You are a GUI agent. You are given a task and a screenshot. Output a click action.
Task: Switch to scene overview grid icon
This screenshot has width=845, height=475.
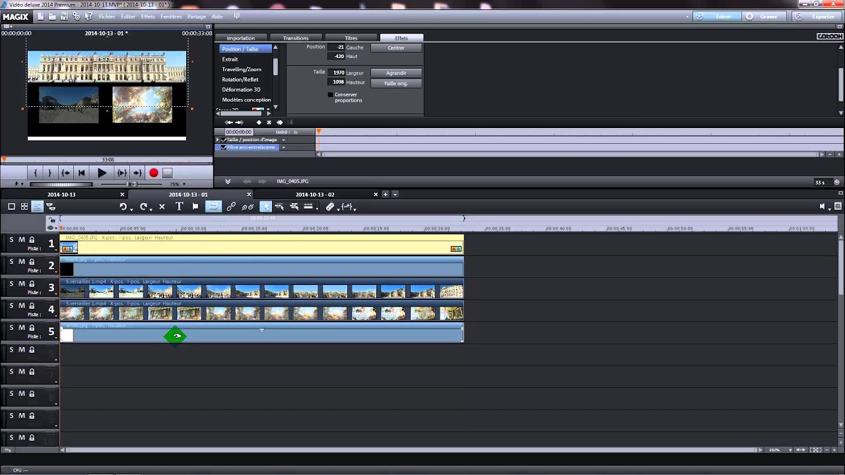point(24,206)
